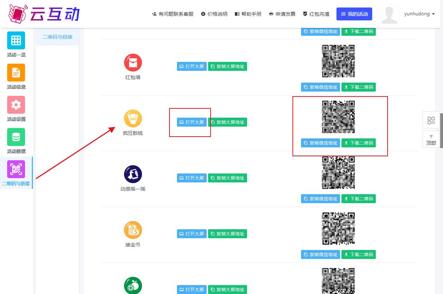Screen dimensions: 443x294
Task: Click the green fruit game icon
Action: (133, 286)
